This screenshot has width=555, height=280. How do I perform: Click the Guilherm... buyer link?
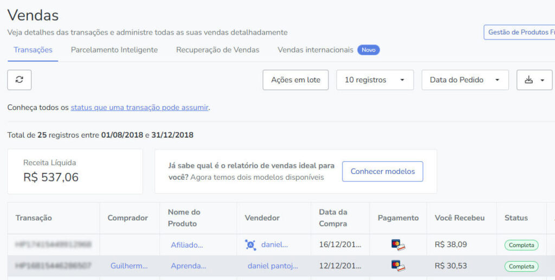click(129, 266)
